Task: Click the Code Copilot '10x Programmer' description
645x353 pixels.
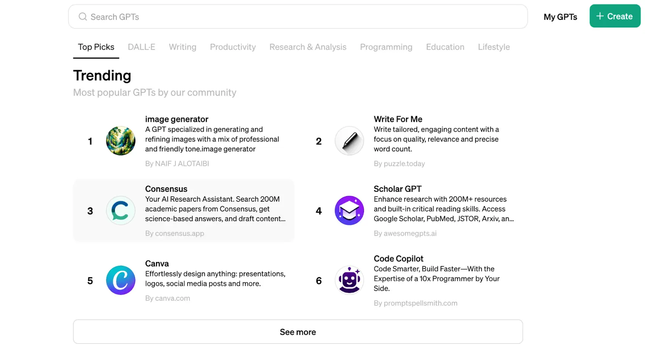Action: pos(437,278)
